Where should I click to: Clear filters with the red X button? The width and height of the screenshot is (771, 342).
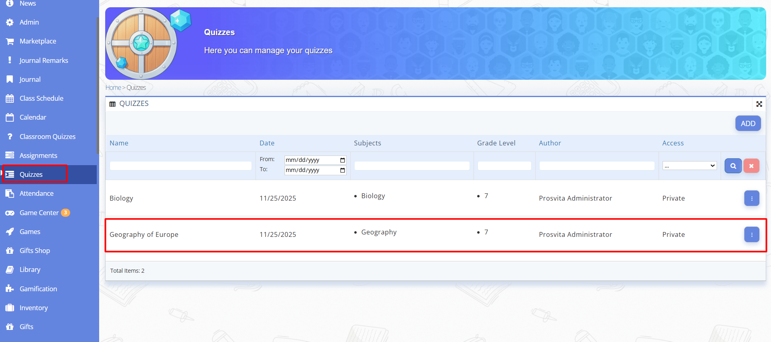pos(751,166)
